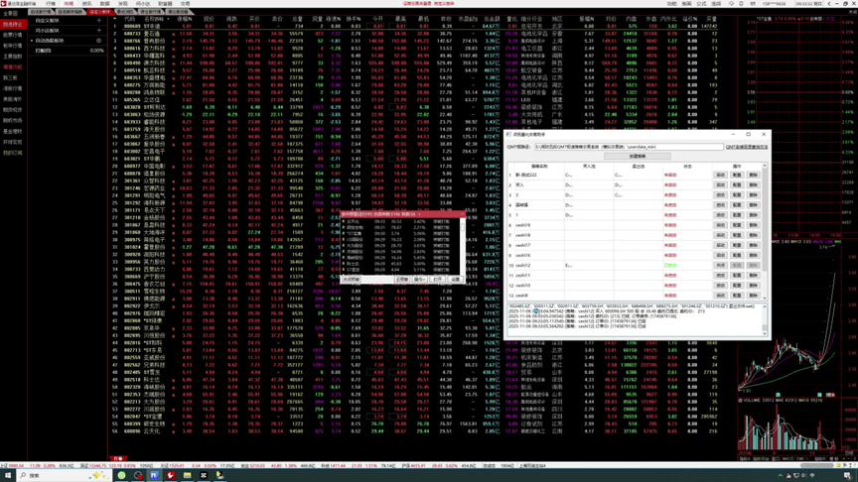Click the settings icon beside 自动选股板块

click(99, 41)
